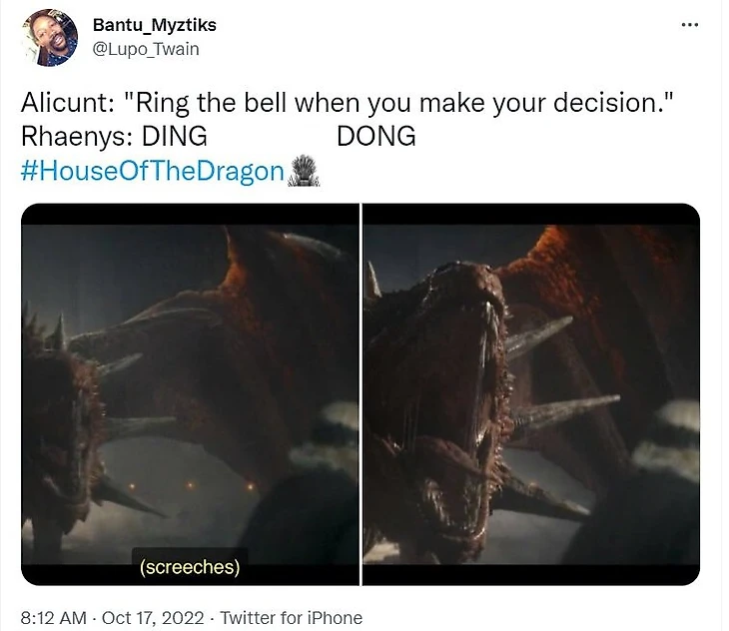The width and height of the screenshot is (729, 631).
Task: Click the Oct 17, 2022 date
Action: pos(152,618)
